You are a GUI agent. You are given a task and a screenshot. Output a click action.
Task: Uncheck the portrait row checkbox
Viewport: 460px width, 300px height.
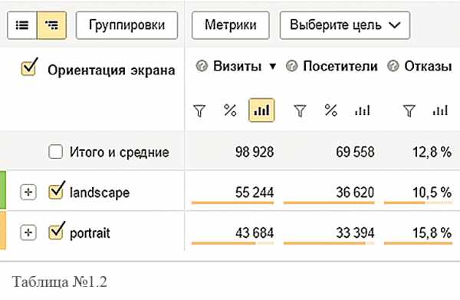(x=56, y=231)
